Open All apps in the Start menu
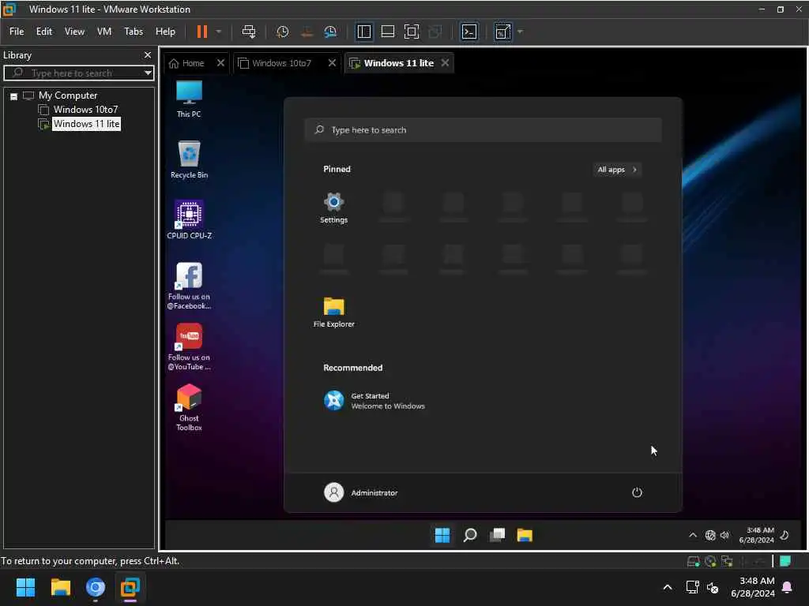This screenshot has width=809, height=606. point(616,170)
